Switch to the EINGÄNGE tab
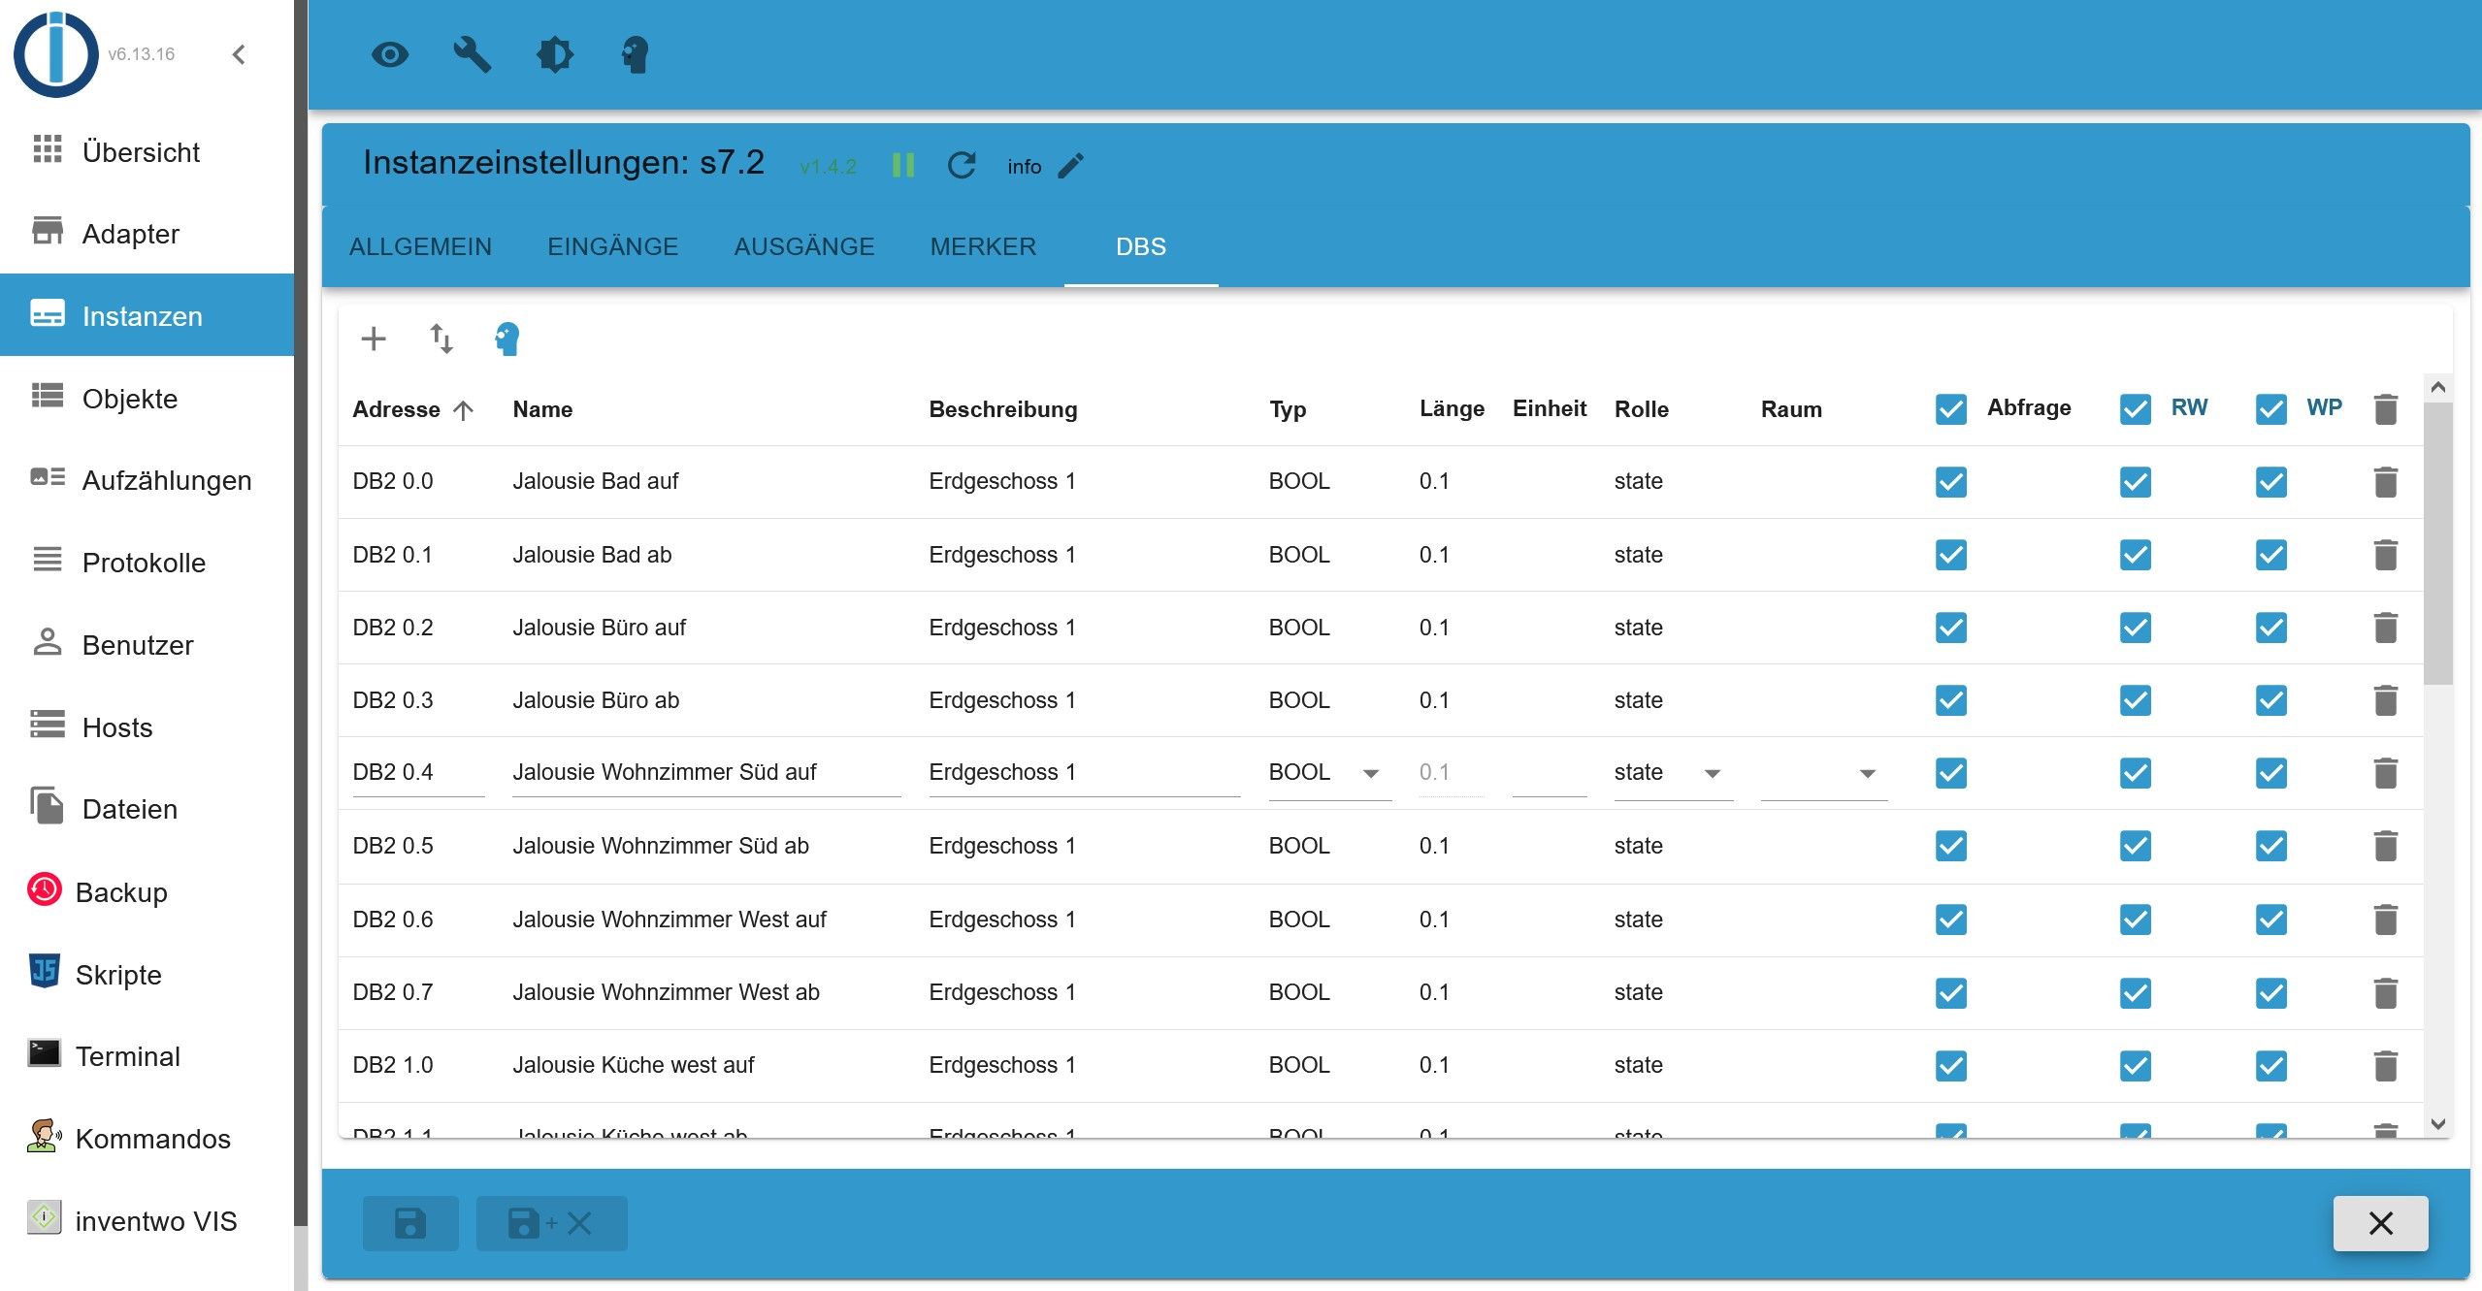The height and width of the screenshot is (1291, 2482). coord(612,246)
